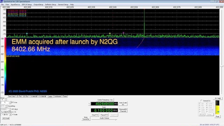
Task: Click the cyan peak marker on spectrum
Action: (27, 34)
